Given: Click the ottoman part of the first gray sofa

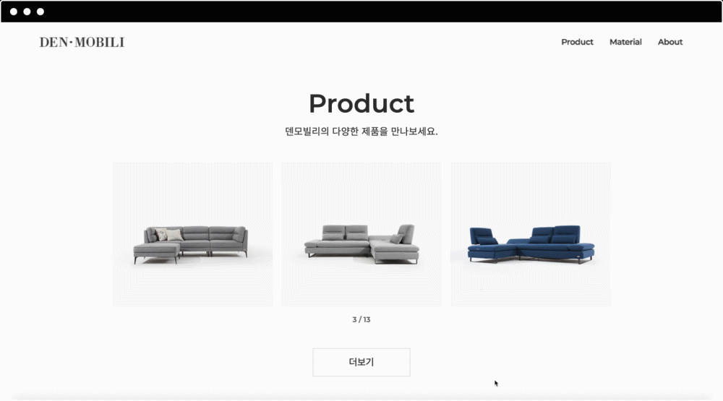Looking at the screenshot, I should pos(156,252).
